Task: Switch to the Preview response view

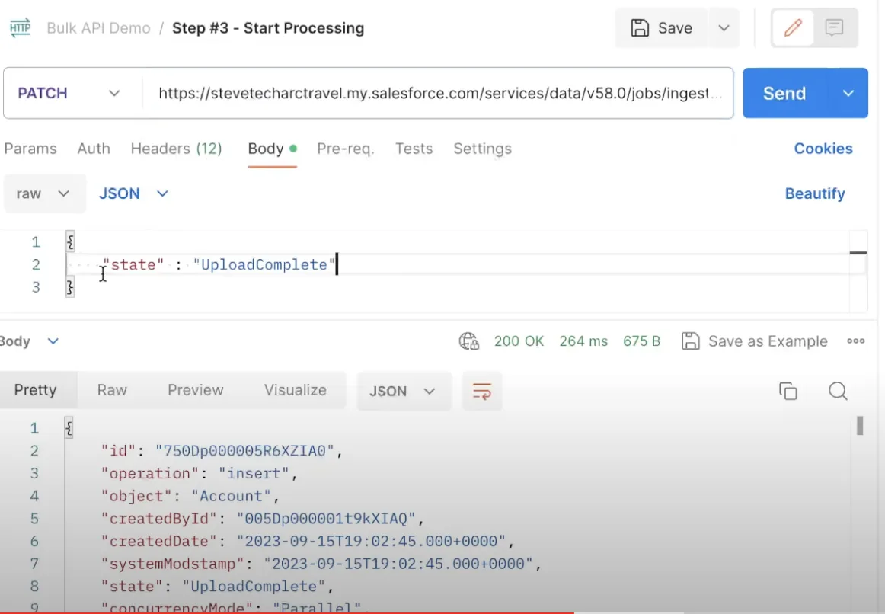Action: coord(195,390)
